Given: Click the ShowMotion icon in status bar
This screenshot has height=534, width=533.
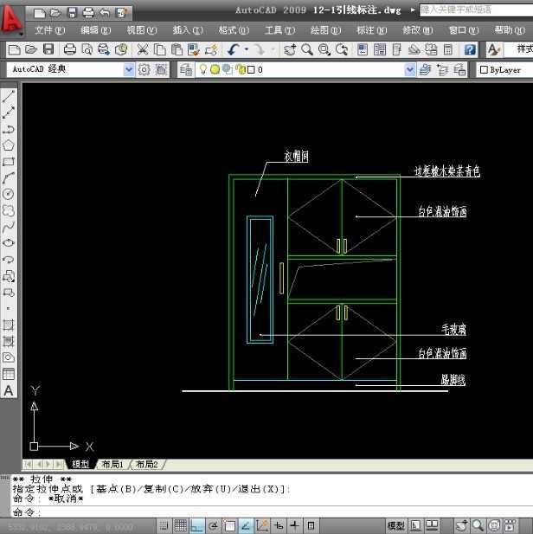Looking at the screenshot, I should [x=511, y=525].
